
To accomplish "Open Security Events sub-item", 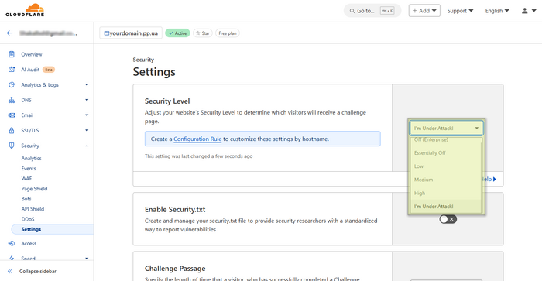I will point(29,169).
